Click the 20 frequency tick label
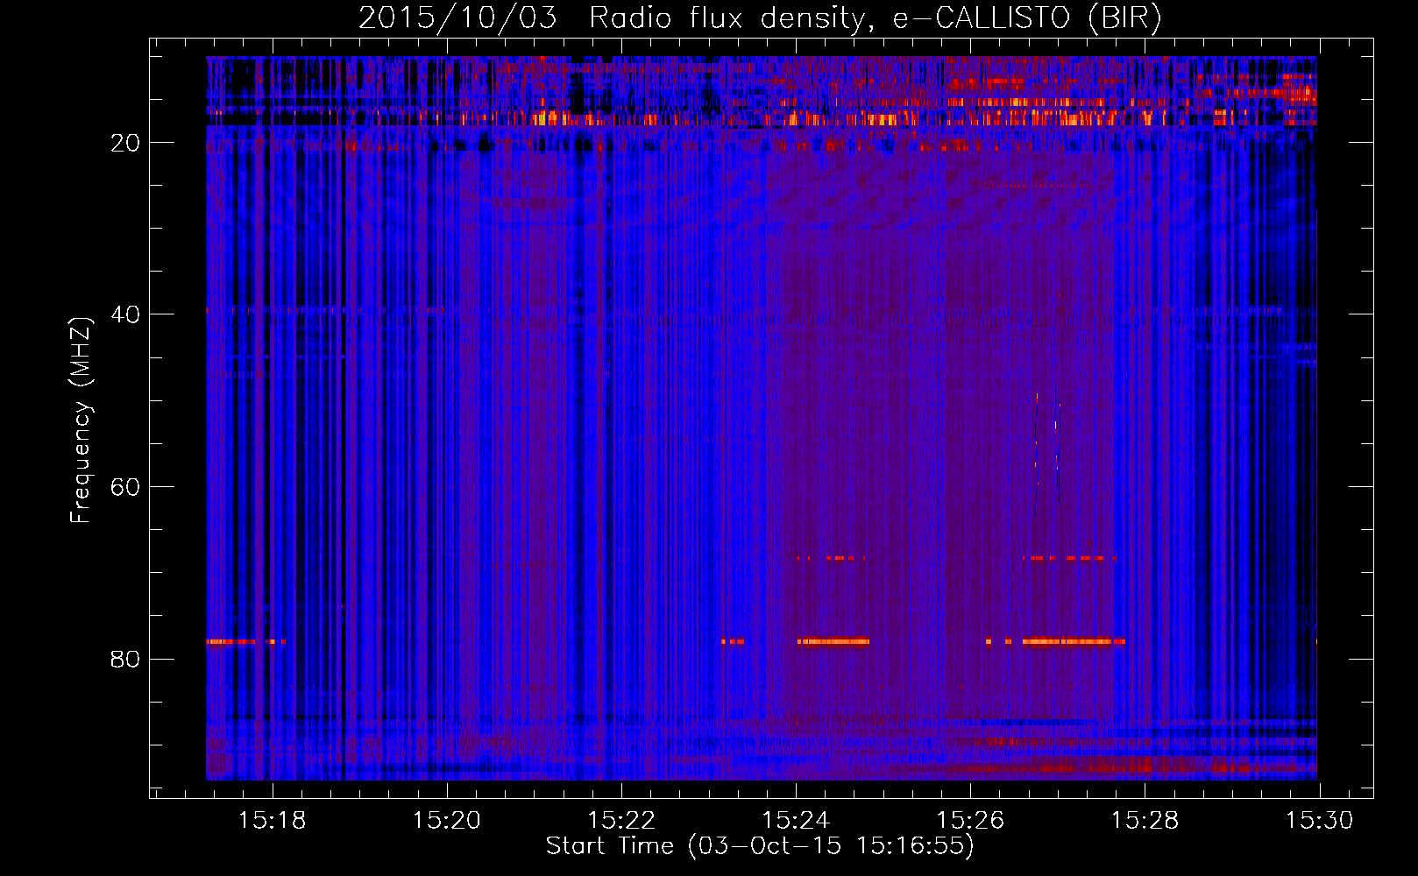This screenshot has width=1418, height=876. pos(126,143)
